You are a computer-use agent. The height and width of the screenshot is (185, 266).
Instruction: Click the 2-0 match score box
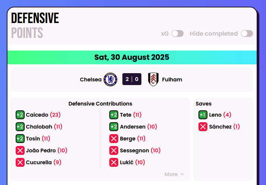click(132, 79)
